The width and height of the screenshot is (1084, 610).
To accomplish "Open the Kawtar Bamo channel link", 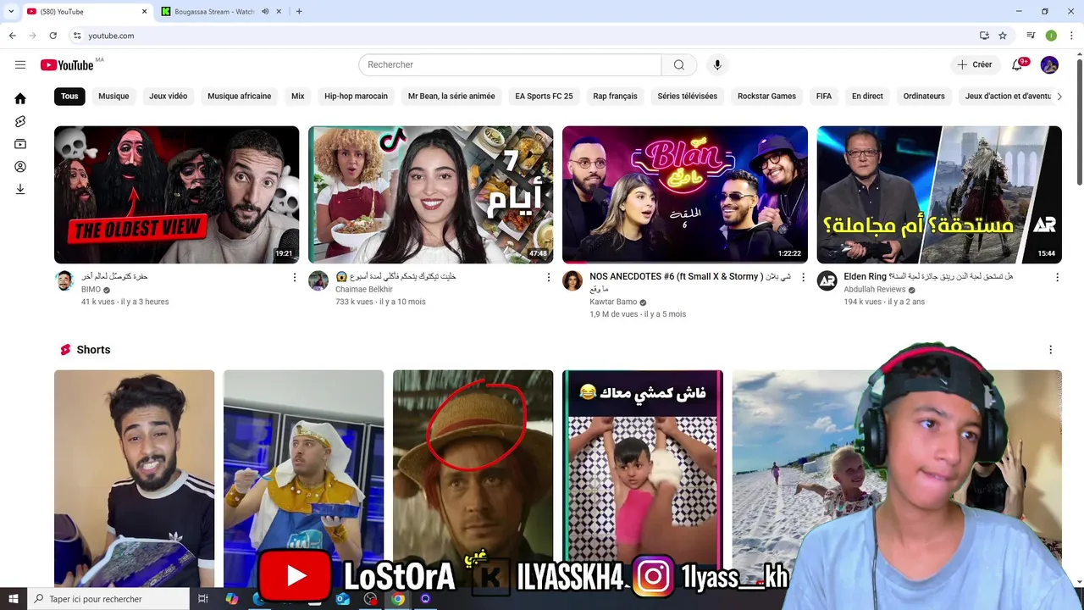I will tap(613, 302).
